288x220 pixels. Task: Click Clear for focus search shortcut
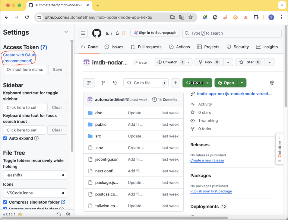point(57,130)
